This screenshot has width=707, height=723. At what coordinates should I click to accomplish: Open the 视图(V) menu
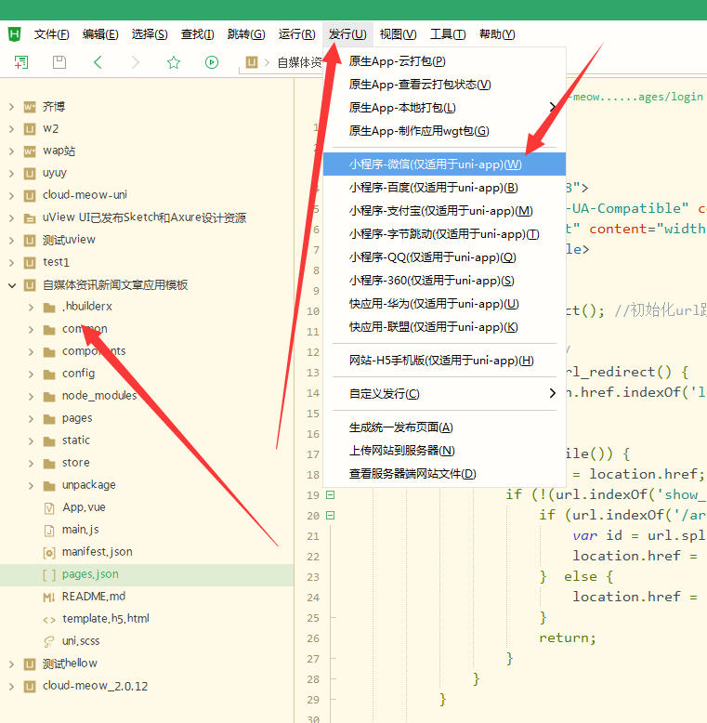pyautogui.click(x=399, y=34)
